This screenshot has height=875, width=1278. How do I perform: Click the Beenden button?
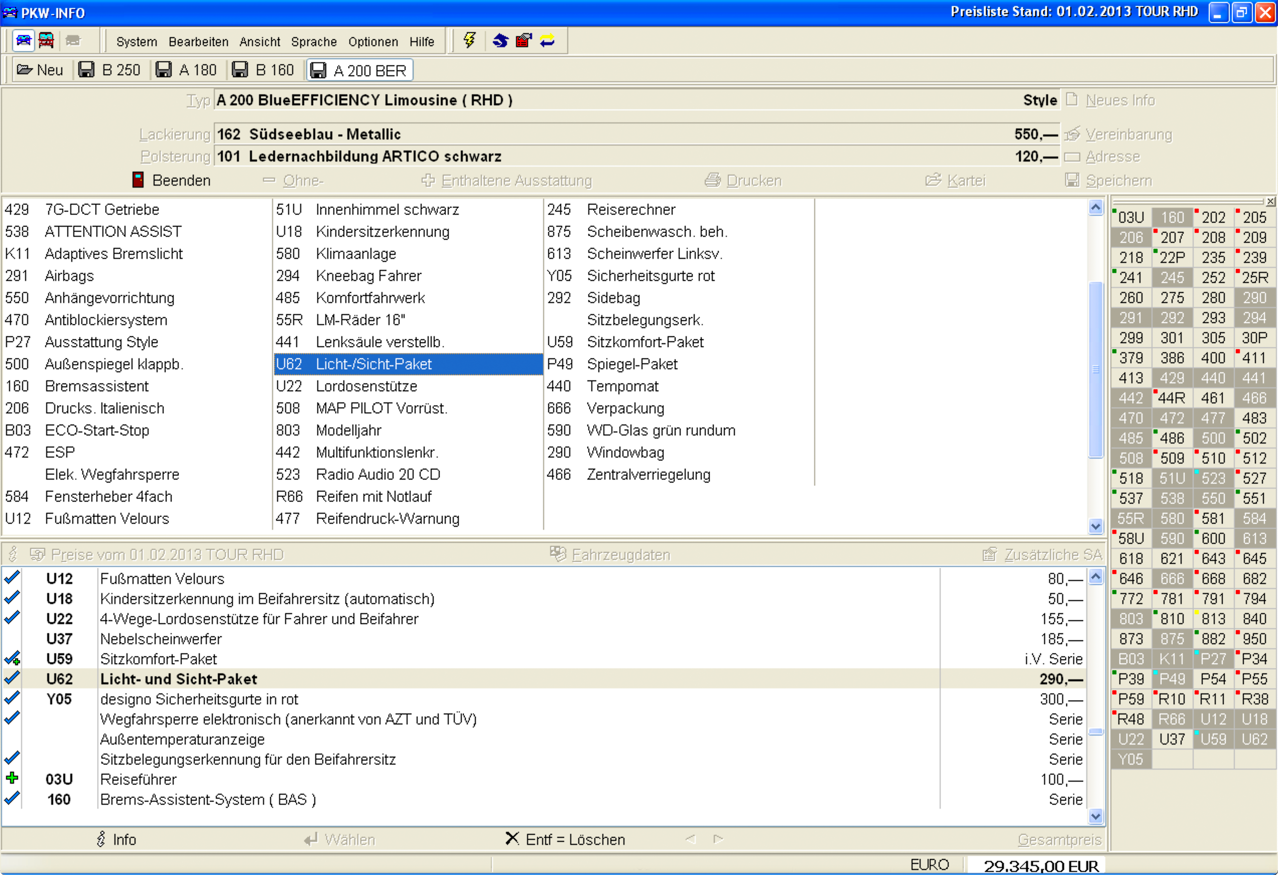pyautogui.click(x=171, y=180)
